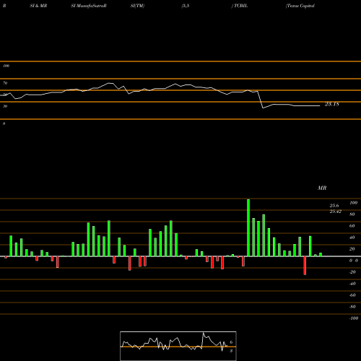Click the MR panel title label
The height and width of the screenshot is (361, 361).
pos(322,188)
